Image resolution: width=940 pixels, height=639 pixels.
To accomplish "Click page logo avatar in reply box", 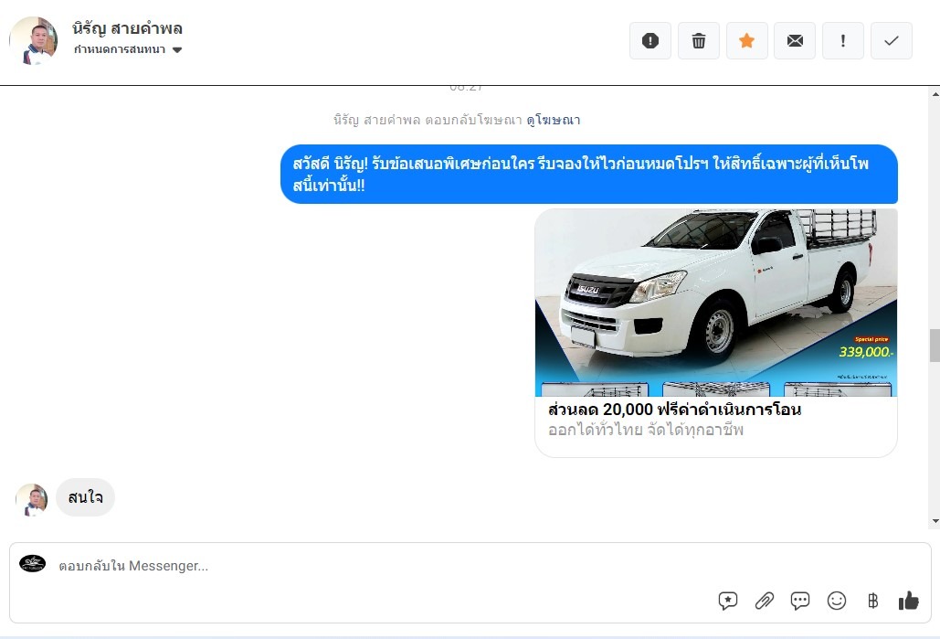I will 32,563.
